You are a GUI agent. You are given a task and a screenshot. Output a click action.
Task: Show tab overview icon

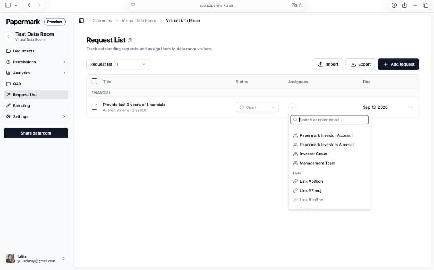point(426,5)
